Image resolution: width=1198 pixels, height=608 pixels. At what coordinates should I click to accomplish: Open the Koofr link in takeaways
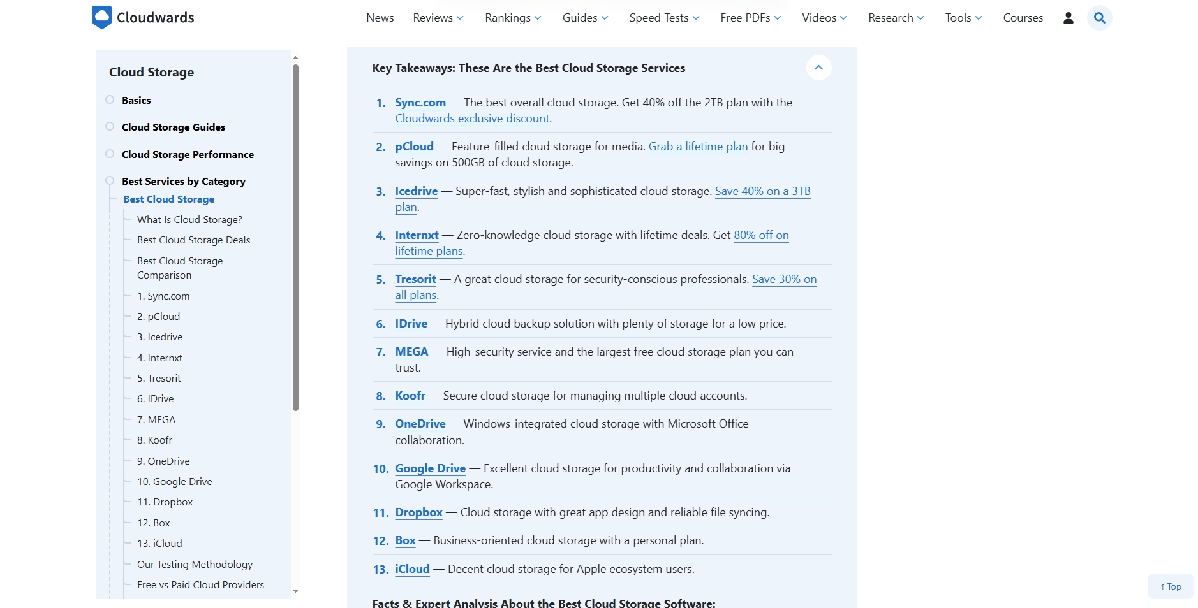(410, 396)
